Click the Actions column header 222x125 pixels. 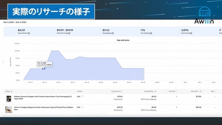tap(80, 91)
